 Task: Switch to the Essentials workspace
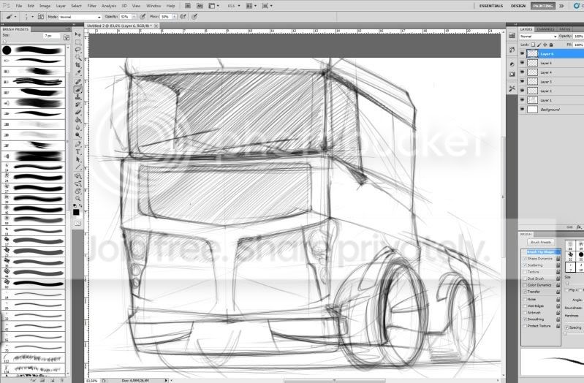(x=491, y=6)
